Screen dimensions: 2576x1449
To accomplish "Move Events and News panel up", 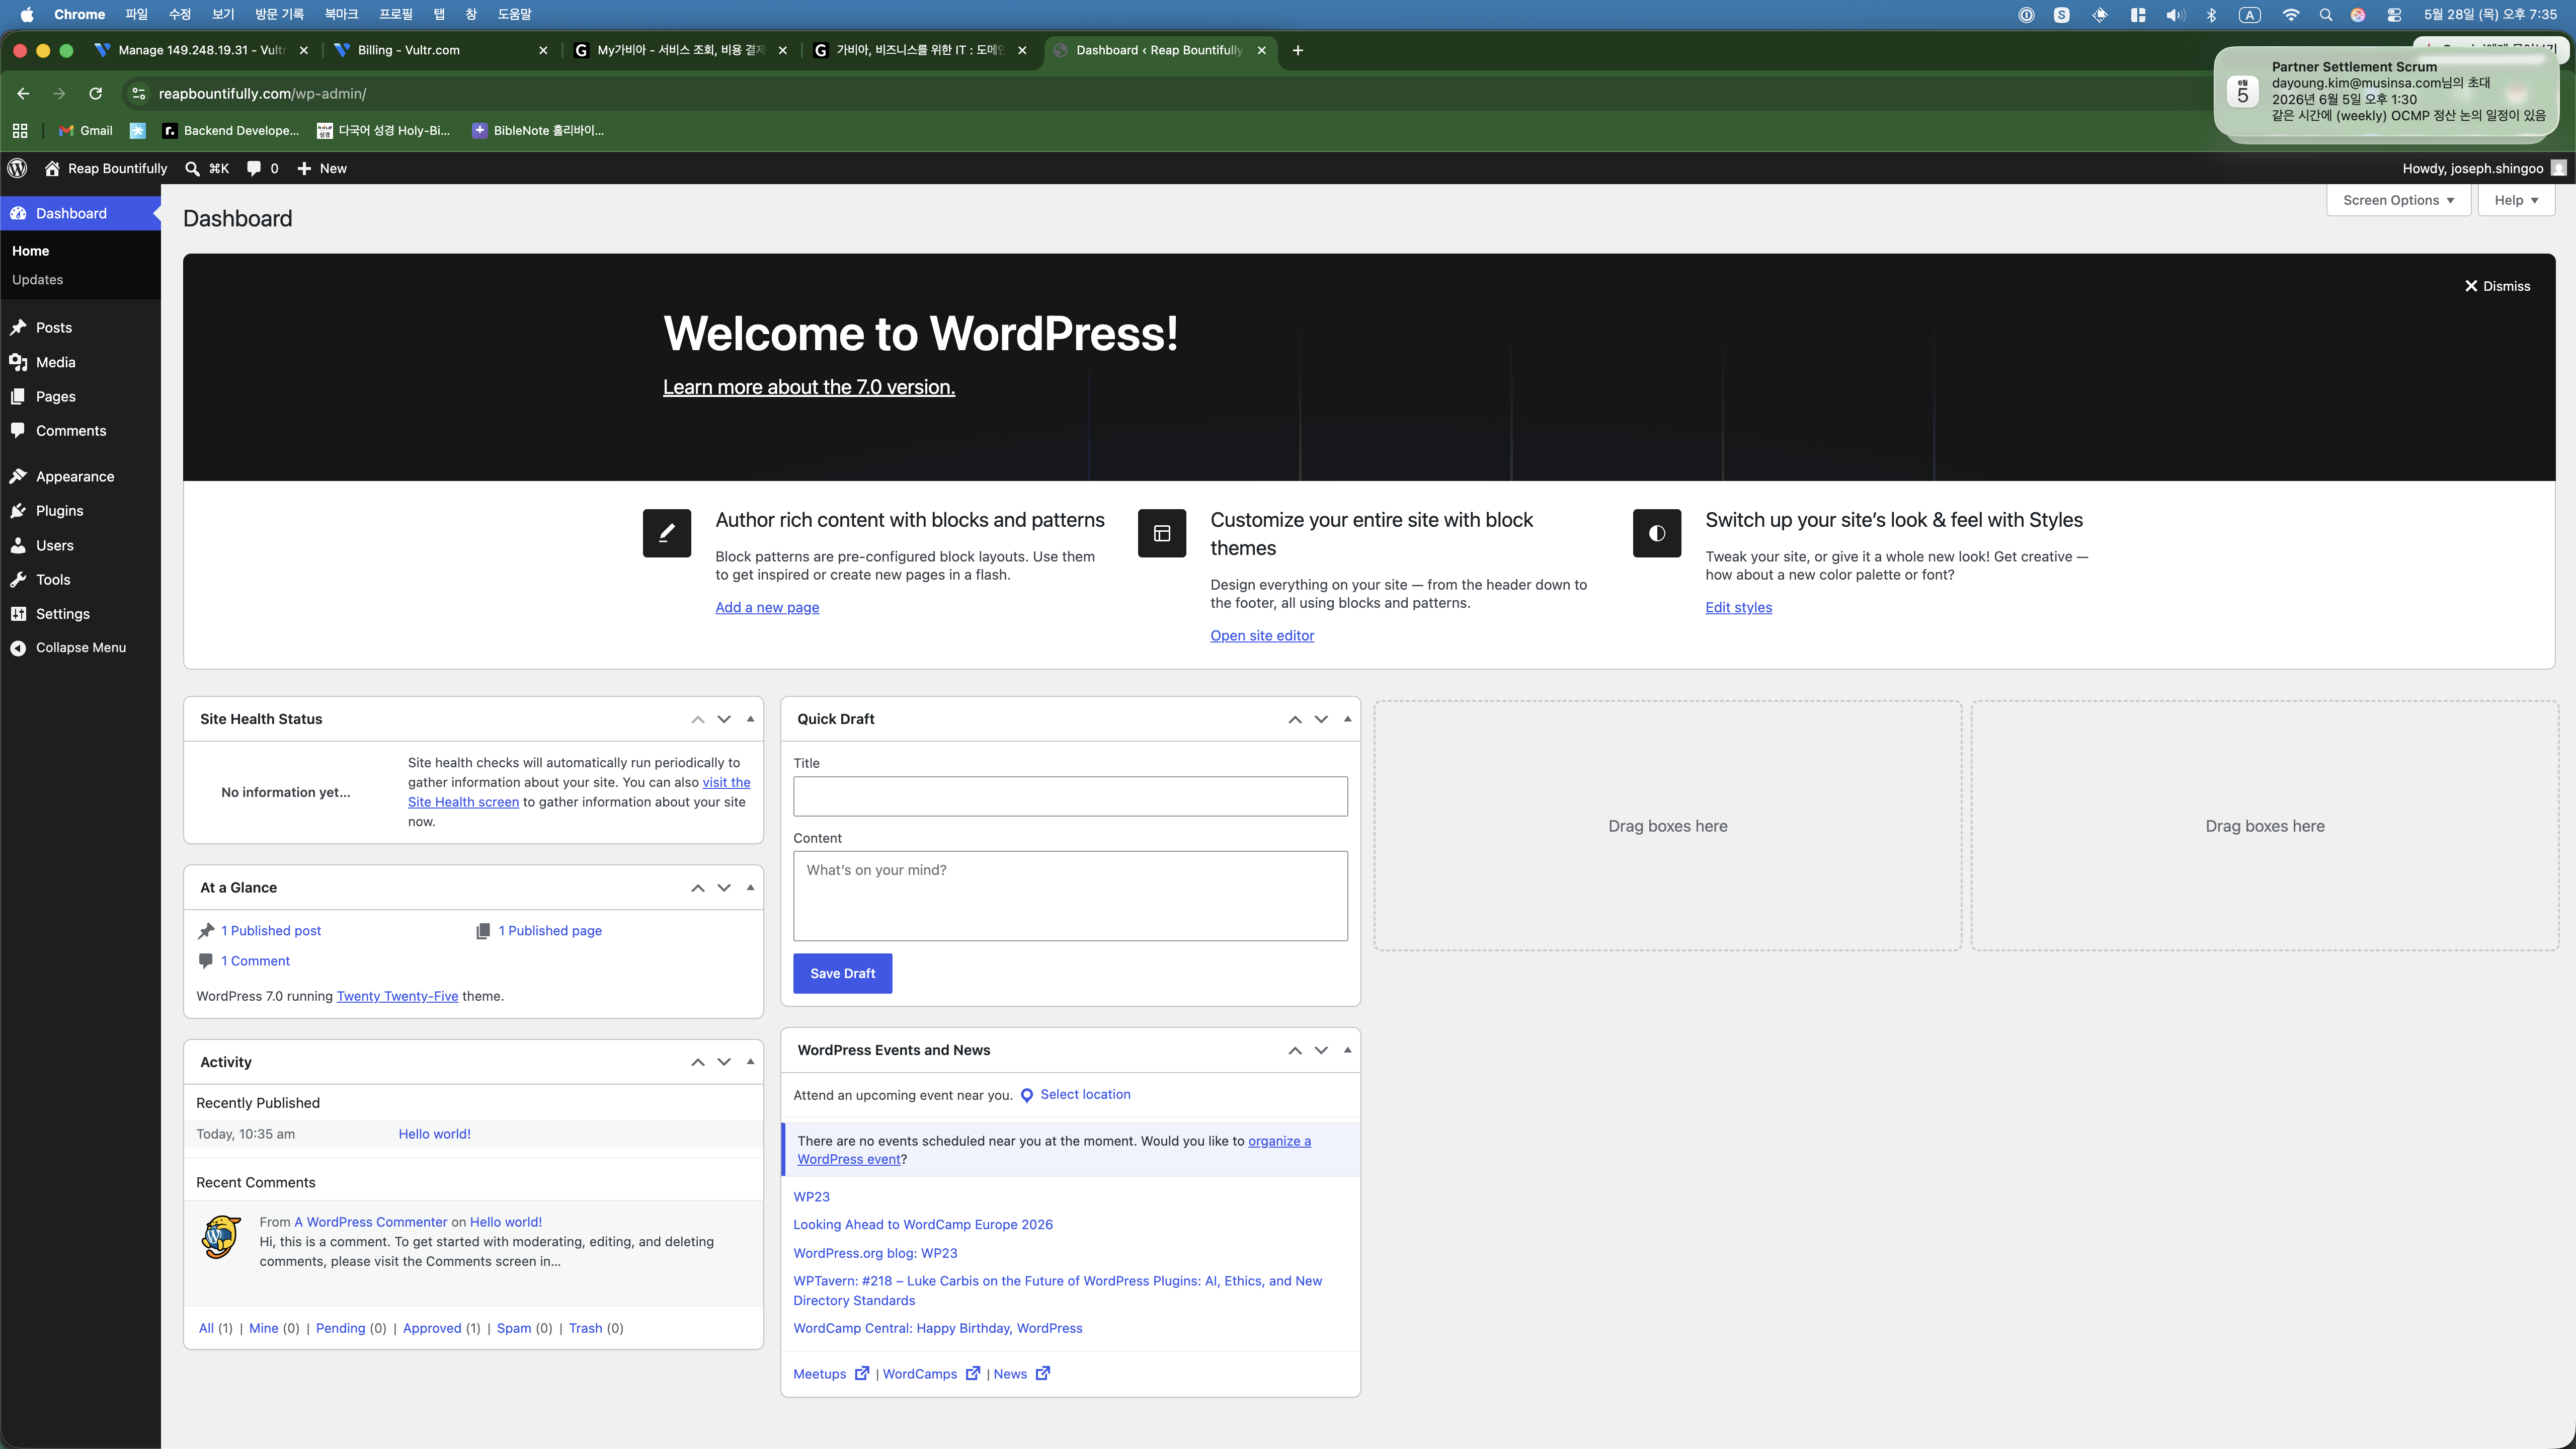I will click(x=1295, y=1050).
